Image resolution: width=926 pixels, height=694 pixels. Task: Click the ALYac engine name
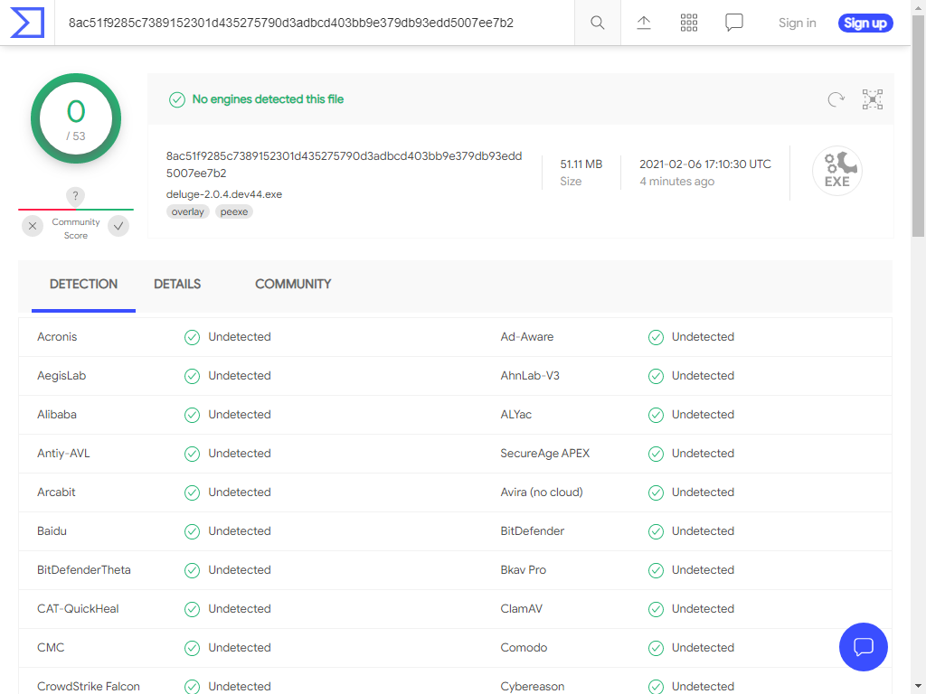click(515, 415)
